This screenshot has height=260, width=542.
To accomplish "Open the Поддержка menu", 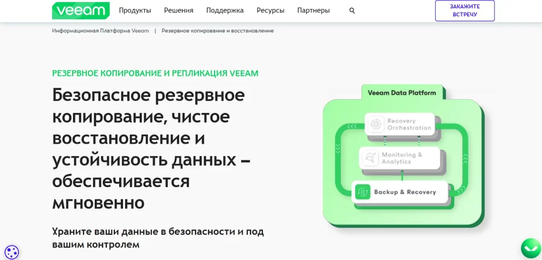I will (225, 10).
